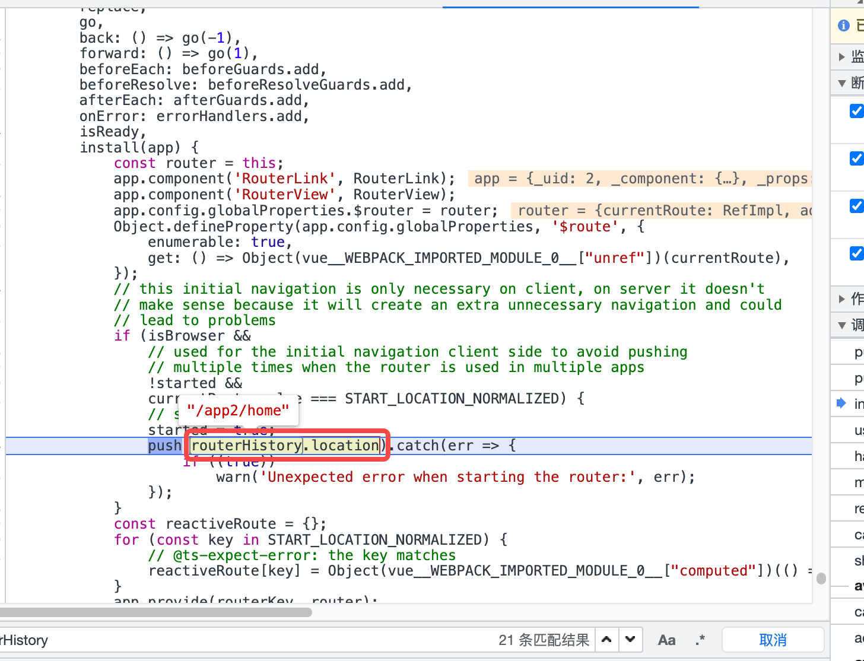864x661 pixels.
Task: Collapse the 断点 breakpoints section
Action: (x=841, y=83)
